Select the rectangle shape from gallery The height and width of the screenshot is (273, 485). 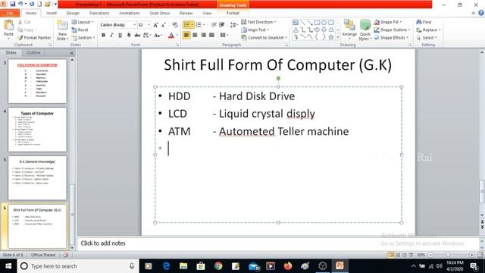317,23
